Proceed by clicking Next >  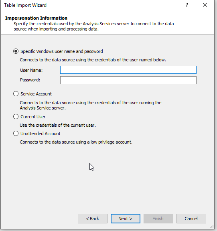tap(126, 219)
